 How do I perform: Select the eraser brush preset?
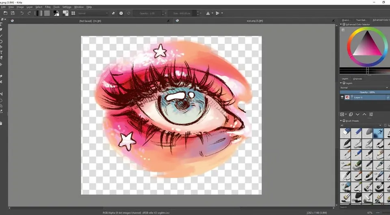(x=345, y=133)
